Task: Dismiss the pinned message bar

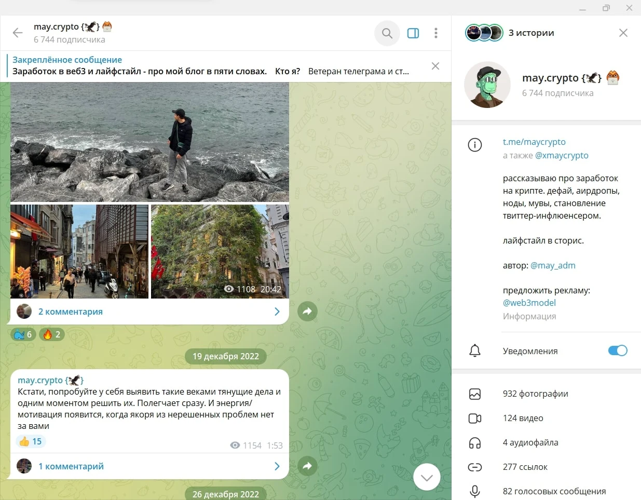Action: (435, 66)
